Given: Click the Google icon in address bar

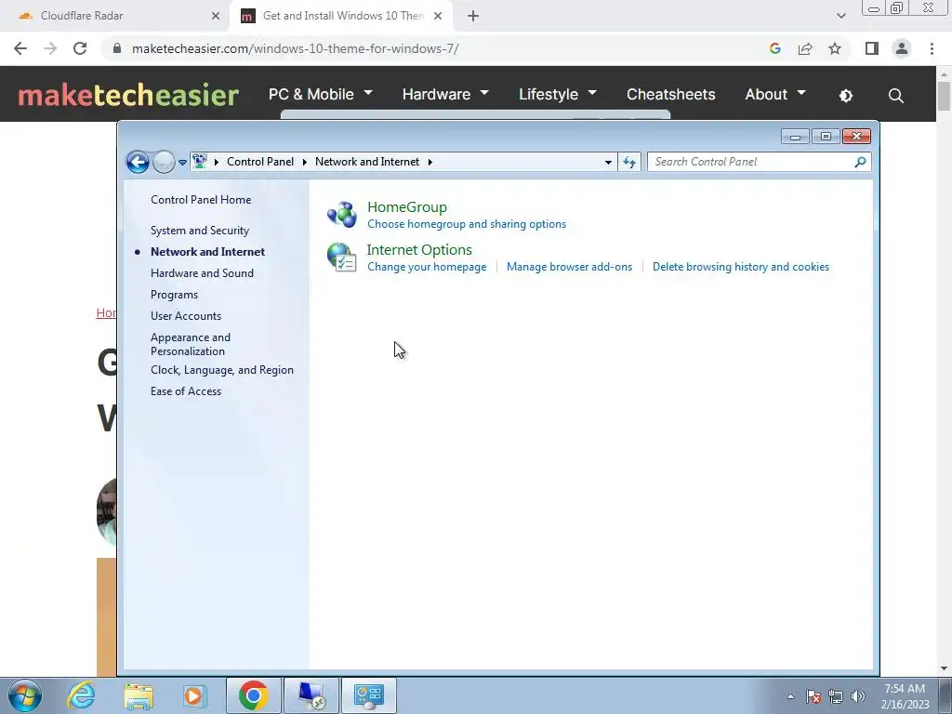Looking at the screenshot, I should pos(774,48).
